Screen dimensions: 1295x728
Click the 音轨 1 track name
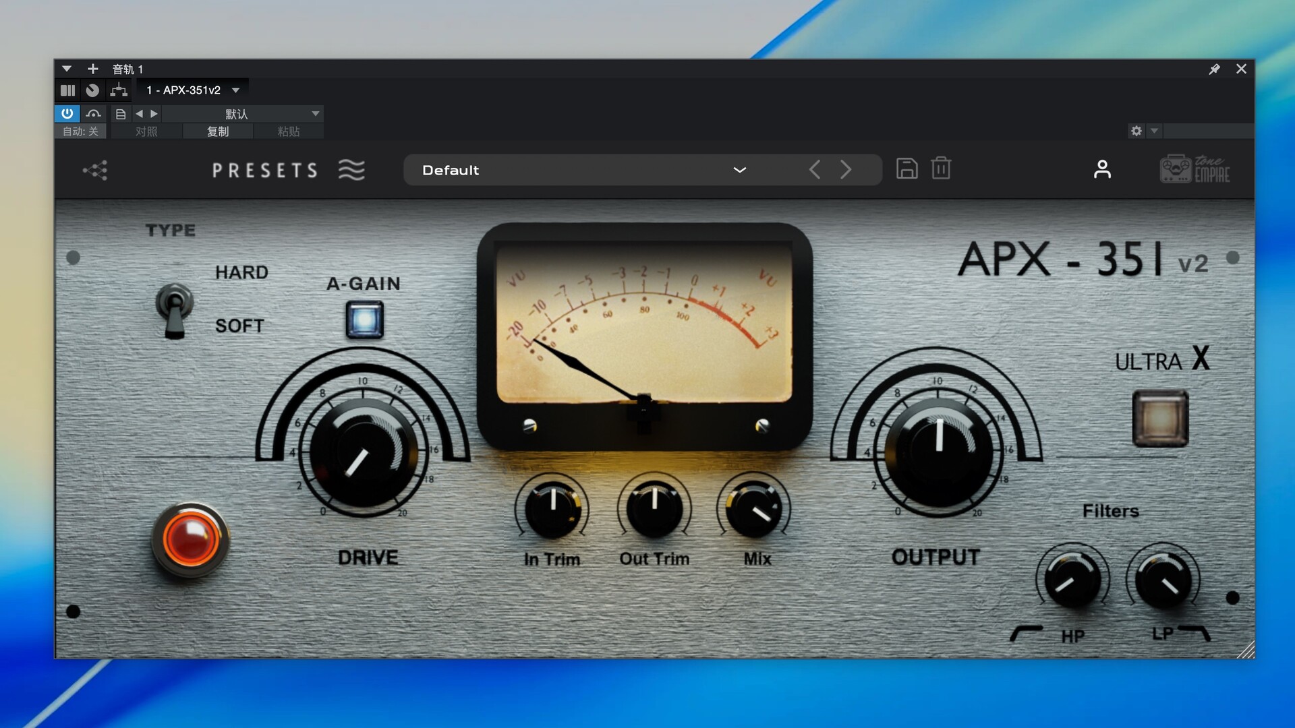(127, 69)
